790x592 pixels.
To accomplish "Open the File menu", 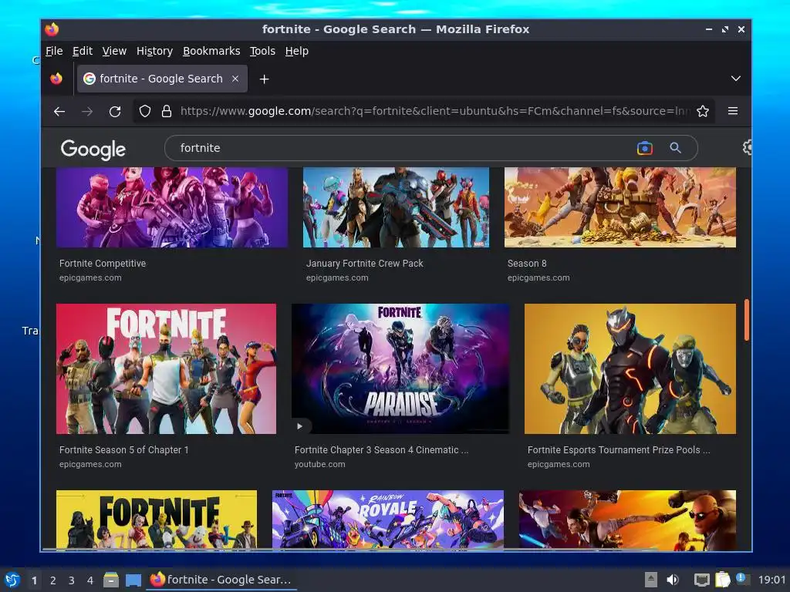I will [54, 51].
